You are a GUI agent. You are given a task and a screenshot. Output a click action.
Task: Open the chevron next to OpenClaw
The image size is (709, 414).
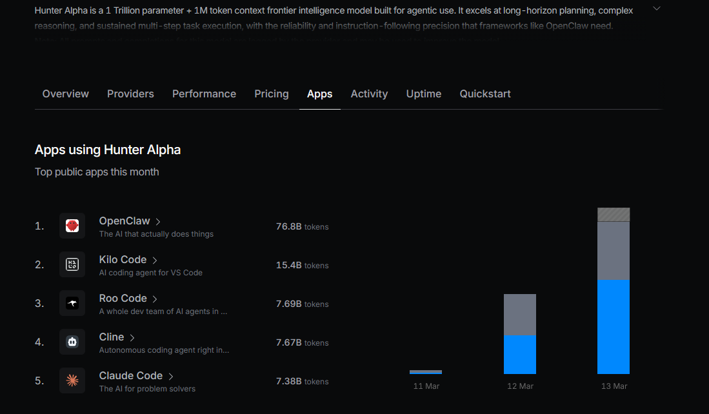(158, 221)
